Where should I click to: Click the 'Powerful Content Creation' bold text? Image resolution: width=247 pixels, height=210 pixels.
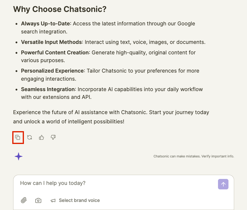55,53
